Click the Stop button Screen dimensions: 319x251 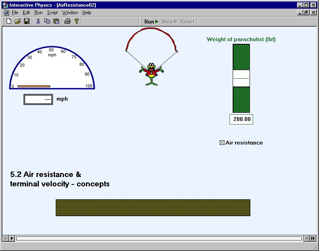tap(170, 22)
